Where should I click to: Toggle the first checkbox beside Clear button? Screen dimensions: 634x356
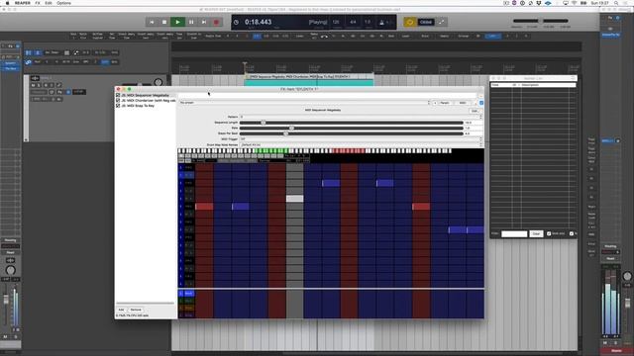pyautogui.click(x=549, y=233)
